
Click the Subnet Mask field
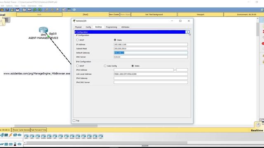point(151,49)
